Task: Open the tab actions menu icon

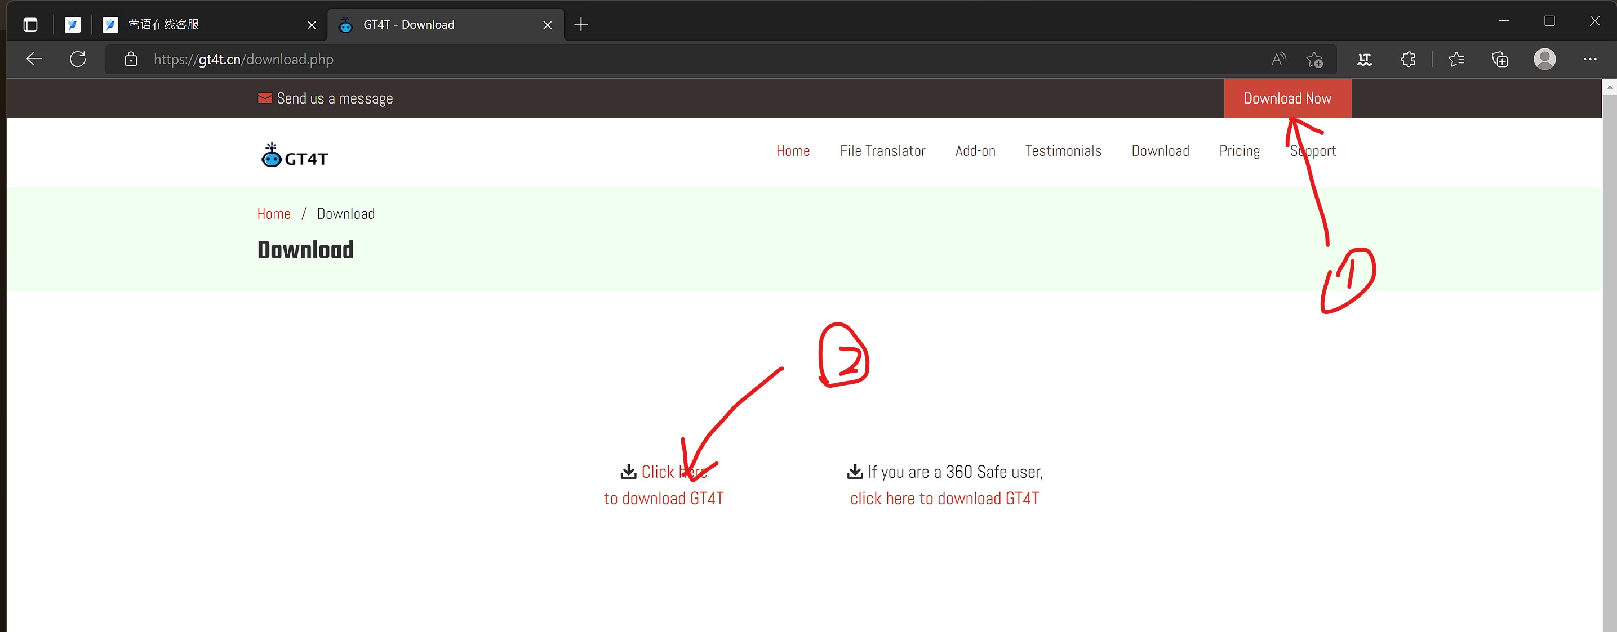Action: coord(30,24)
